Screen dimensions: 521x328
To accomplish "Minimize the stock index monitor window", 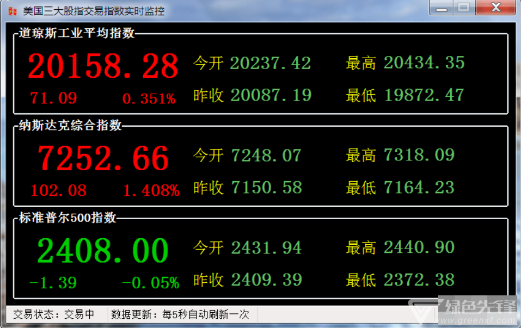I will coord(442,8).
